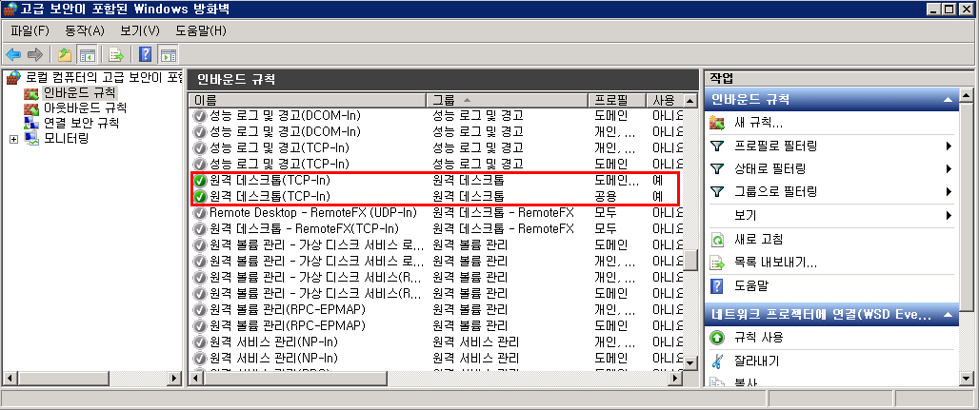979x410 pixels.
Task: Click 잘라내기 cut action with scissors icon
Action: click(757, 361)
